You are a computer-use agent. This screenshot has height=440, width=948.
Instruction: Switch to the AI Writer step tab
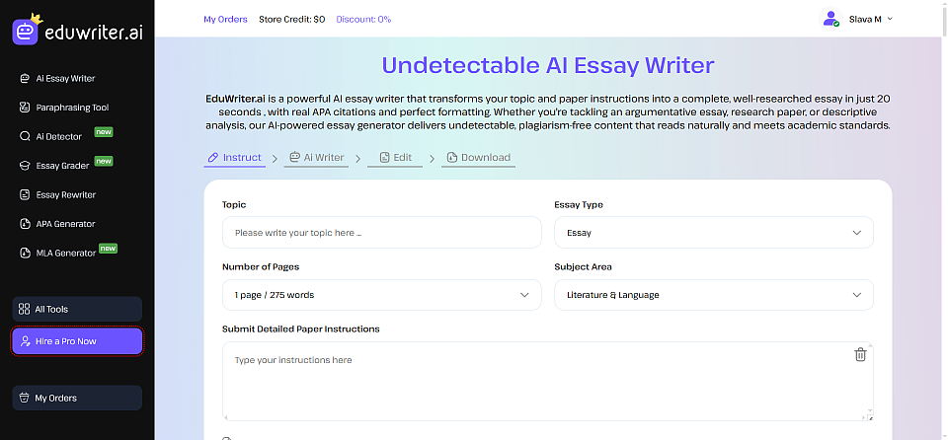[316, 158]
